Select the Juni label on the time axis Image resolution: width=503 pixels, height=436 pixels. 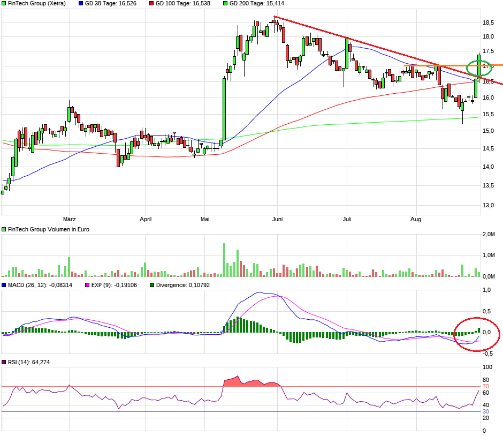pos(277,219)
